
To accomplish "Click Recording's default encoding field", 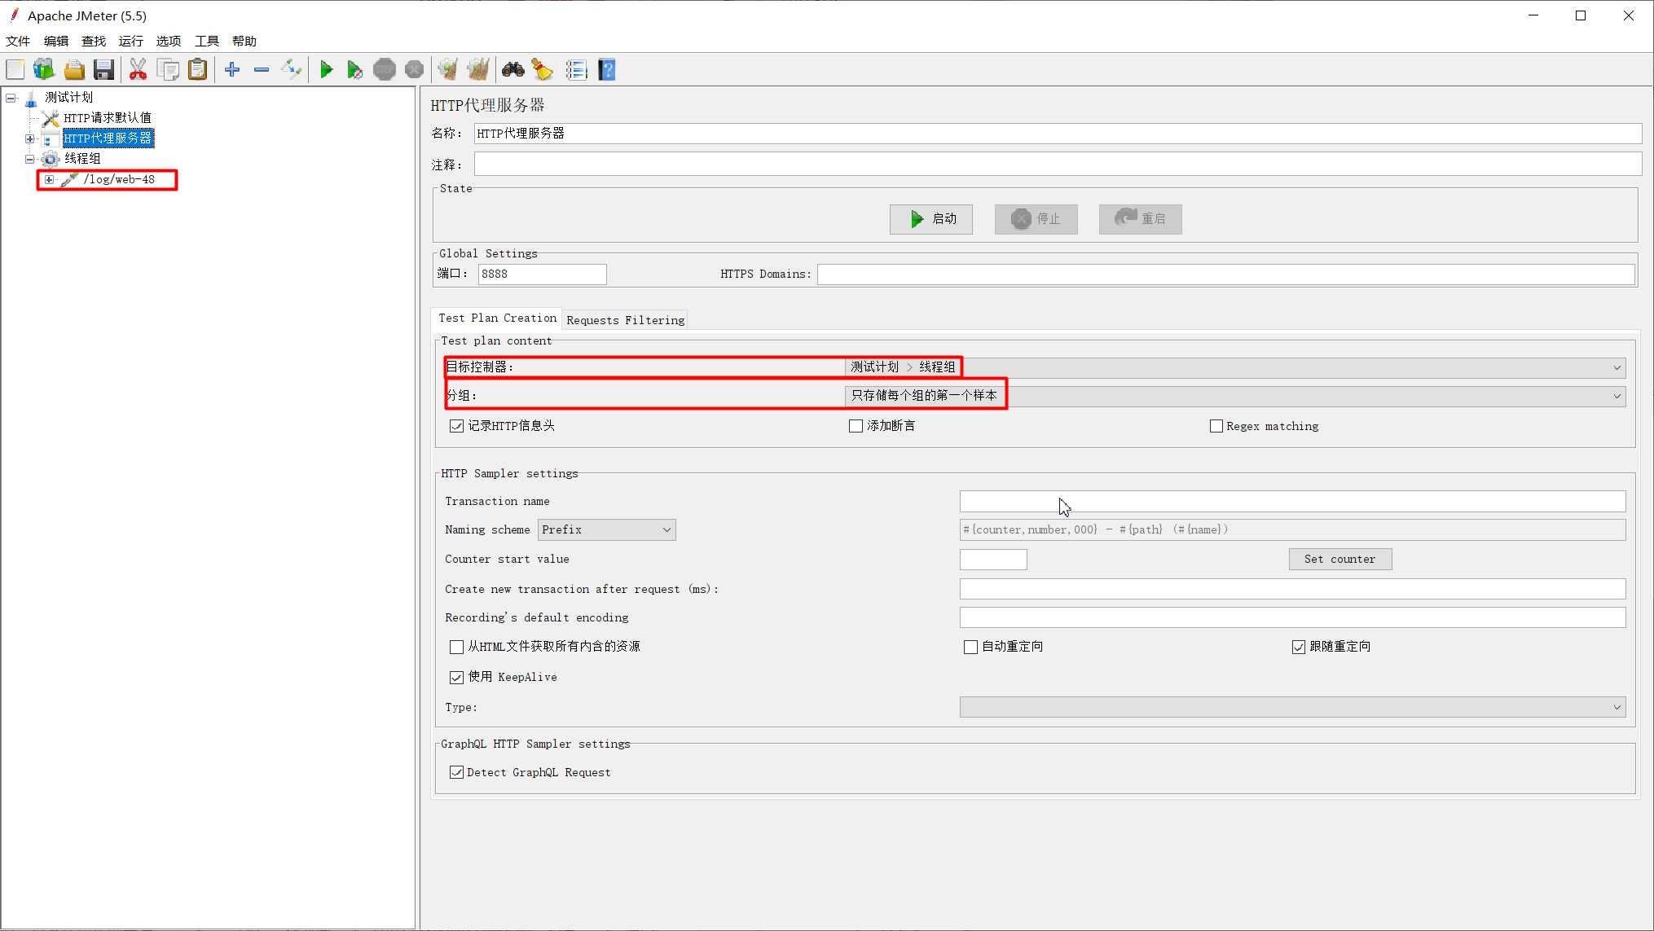I will click(1292, 617).
